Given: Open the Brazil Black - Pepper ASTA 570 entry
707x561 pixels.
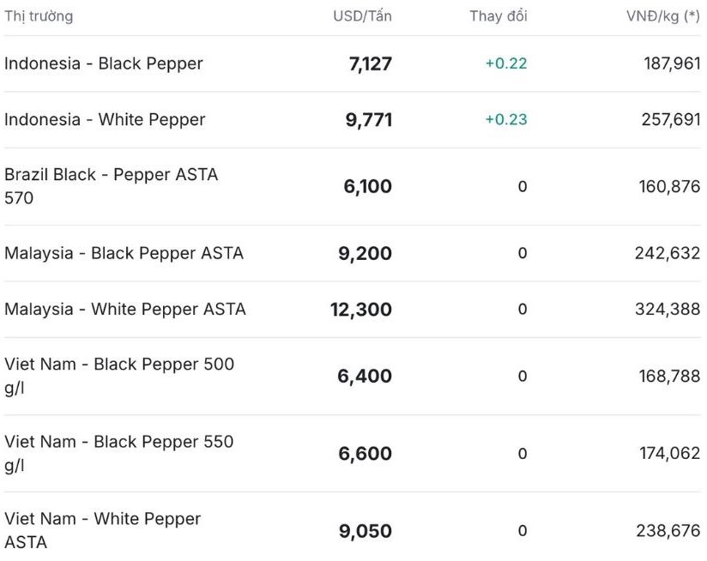Looking at the screenshot, I should (x=112, y=186).
